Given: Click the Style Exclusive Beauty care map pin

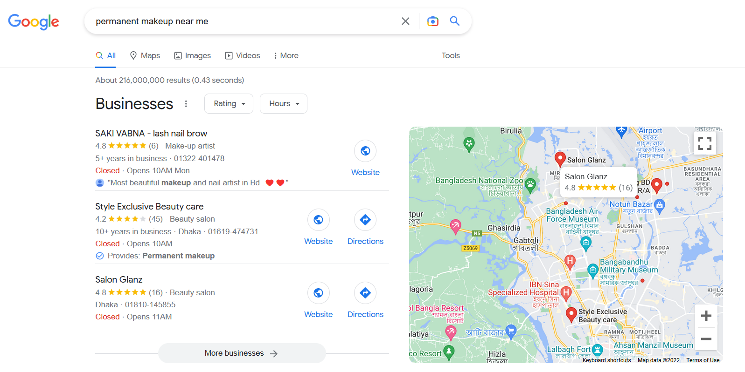Looking at the screenshot, I should click(571, 315).
